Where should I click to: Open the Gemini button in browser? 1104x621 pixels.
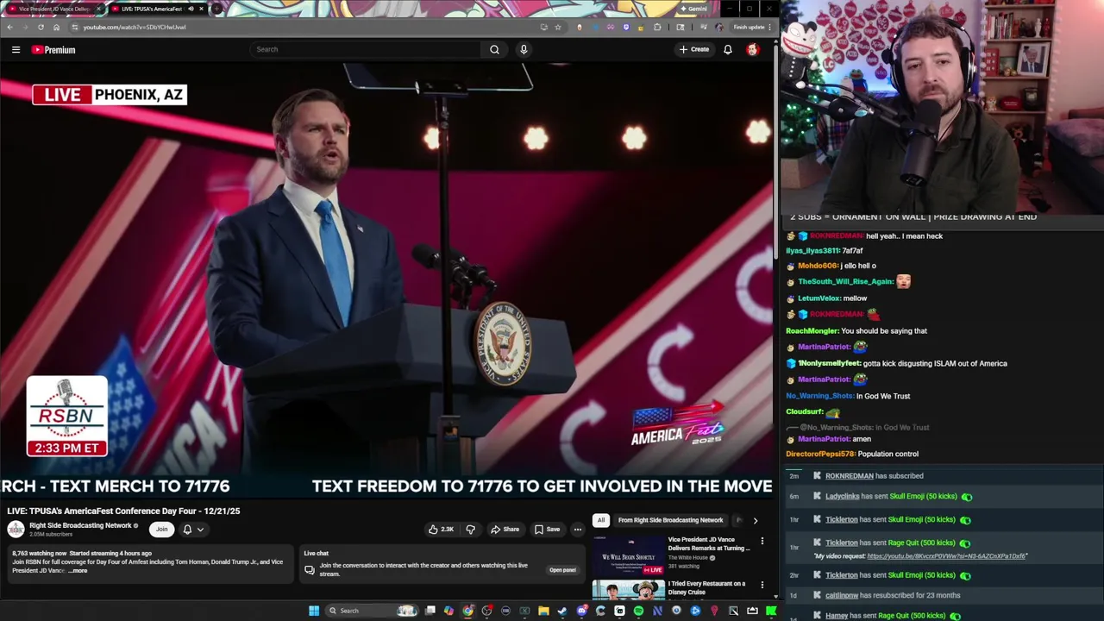click(x=693, y=9)
